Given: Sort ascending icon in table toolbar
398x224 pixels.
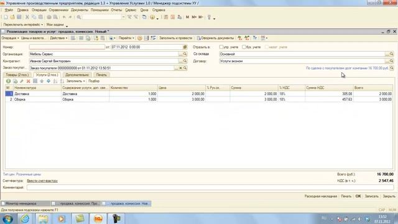Looking at the screenshot, I should click(x=55, y=81).
